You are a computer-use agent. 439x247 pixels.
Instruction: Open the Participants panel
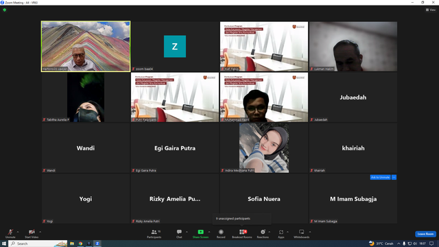coord(154,233)
